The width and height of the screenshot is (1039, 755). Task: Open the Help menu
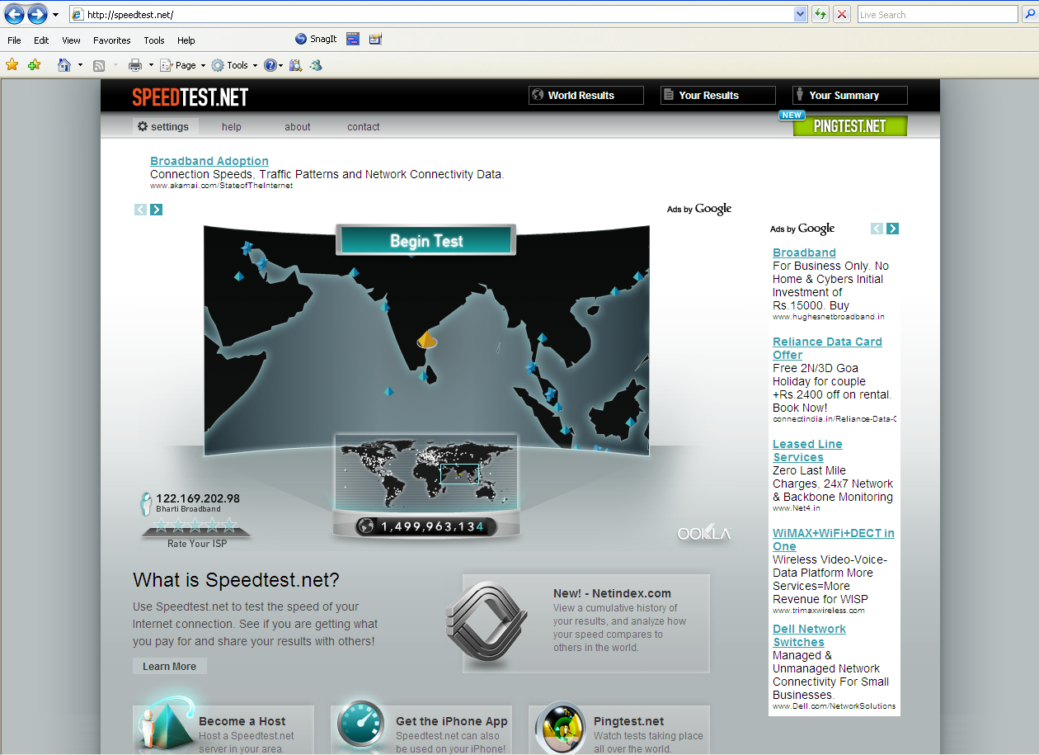[x=186, y=40]
